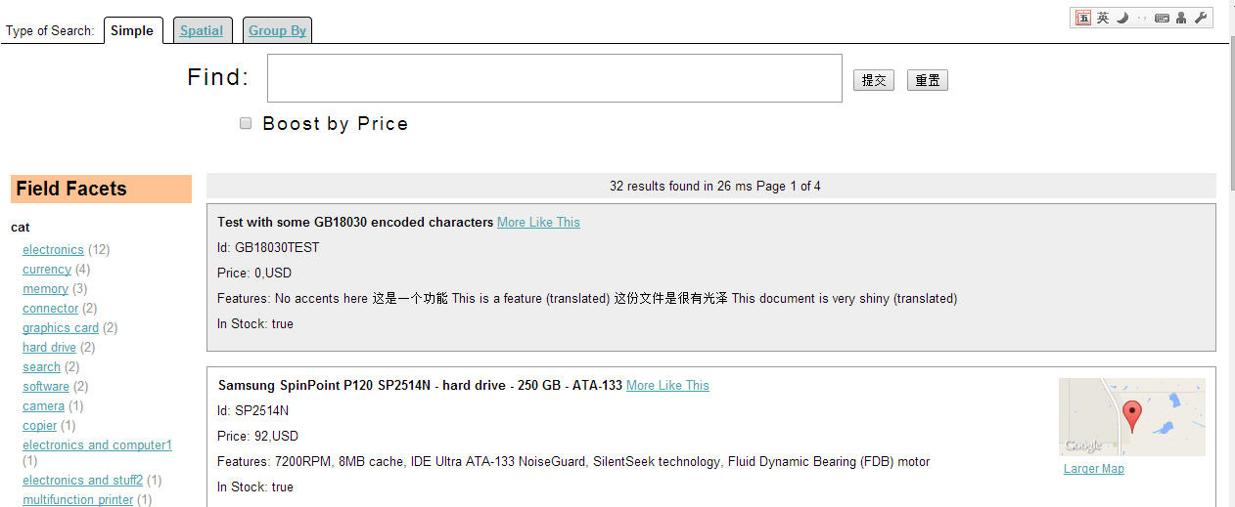The width and height of the screenshot is (1235, 507).
Task: Click the '32 results found' status text
Action: [x=715, y=186]
